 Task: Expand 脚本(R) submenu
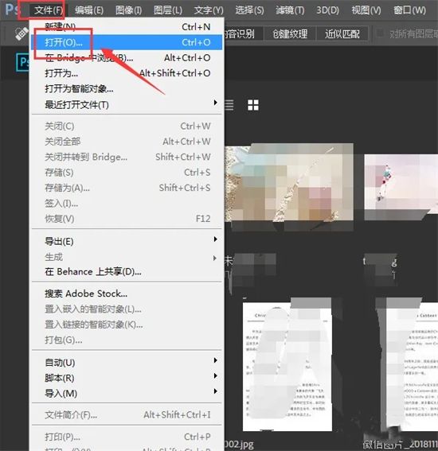coord(127,378)
